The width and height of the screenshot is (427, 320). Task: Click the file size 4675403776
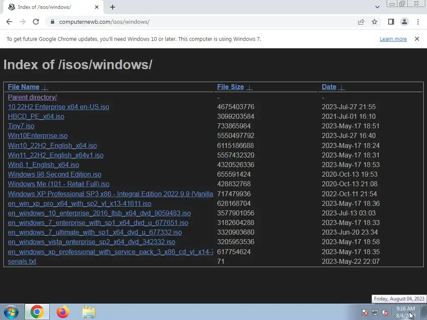click(236, 107)
